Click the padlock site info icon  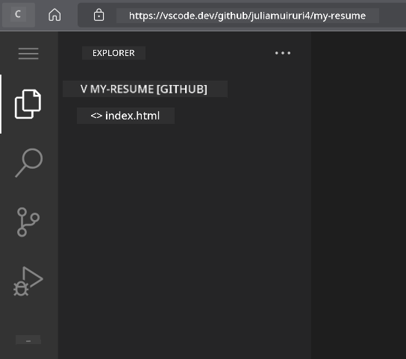coord(99,15)
